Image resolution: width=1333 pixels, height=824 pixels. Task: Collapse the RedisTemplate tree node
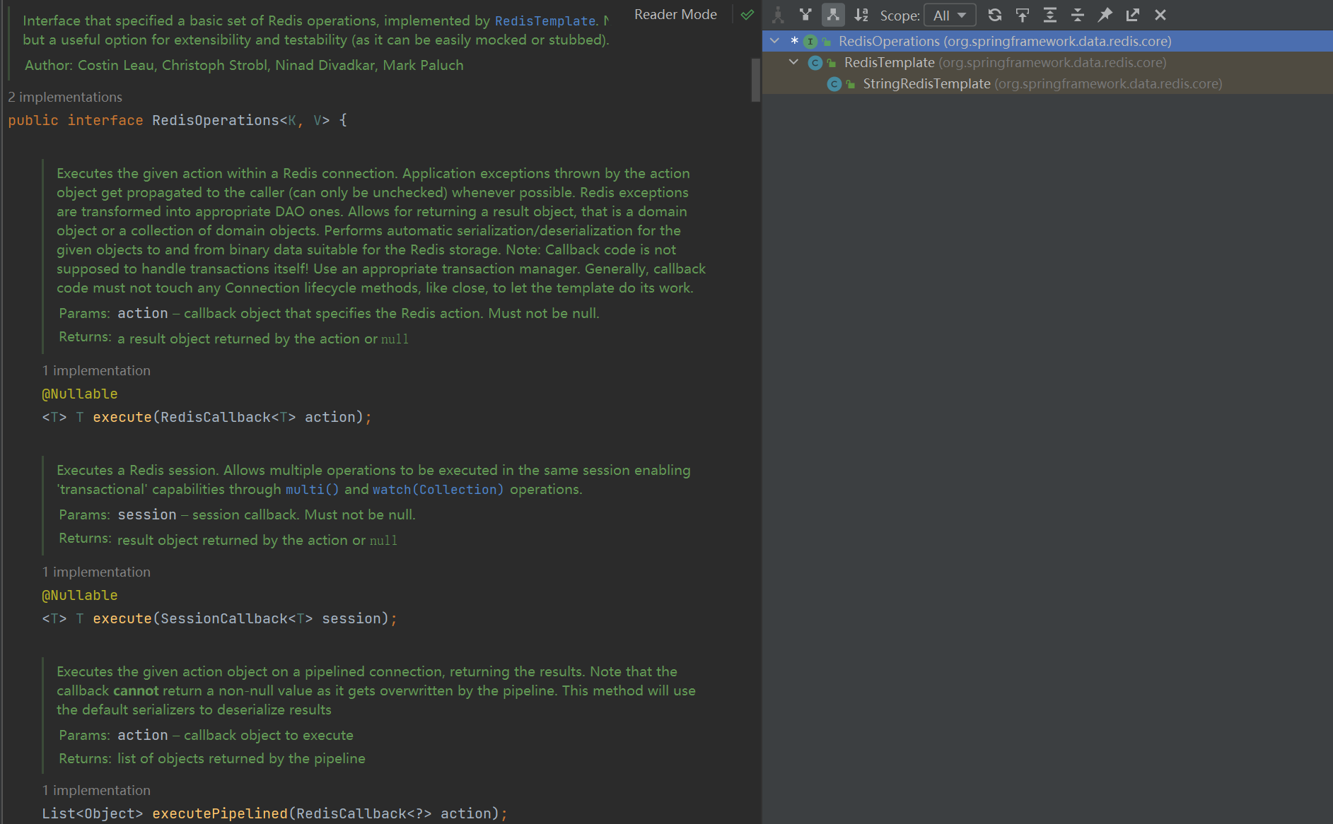793,62
